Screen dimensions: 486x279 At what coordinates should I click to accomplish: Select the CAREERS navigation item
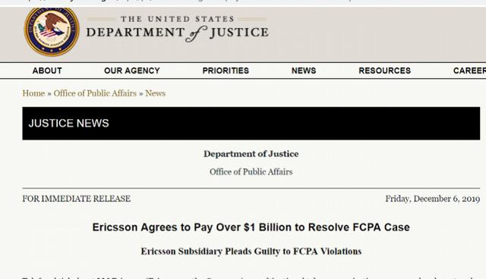point(469,71)
